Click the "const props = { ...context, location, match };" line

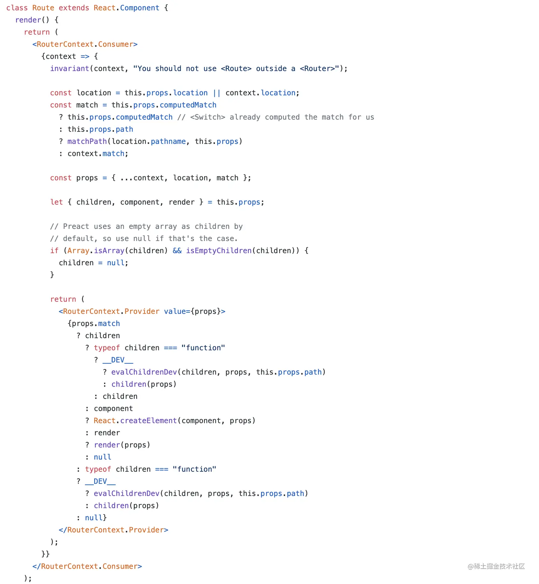tap(150, 178)
